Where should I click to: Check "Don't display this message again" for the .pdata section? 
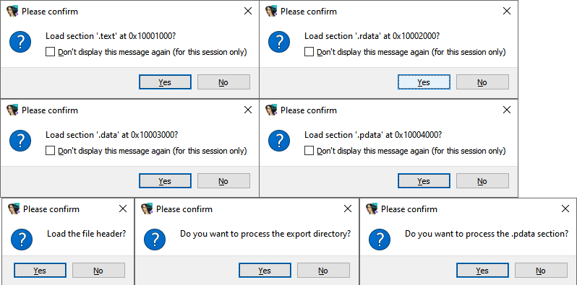point(309,151)
